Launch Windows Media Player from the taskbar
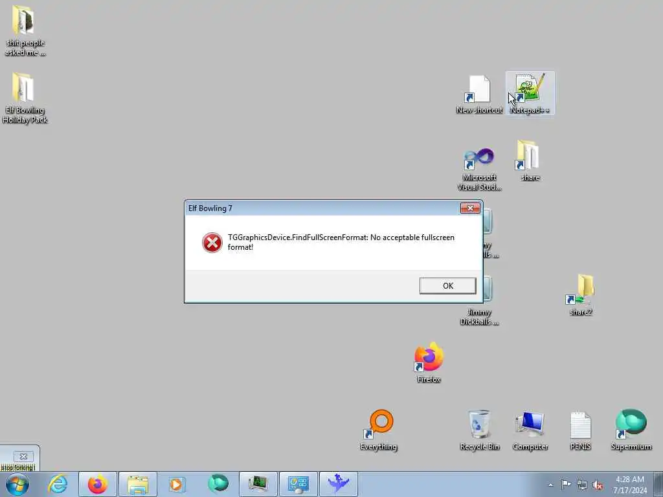Viewport: 663px width, 497px height. (177, 484)
